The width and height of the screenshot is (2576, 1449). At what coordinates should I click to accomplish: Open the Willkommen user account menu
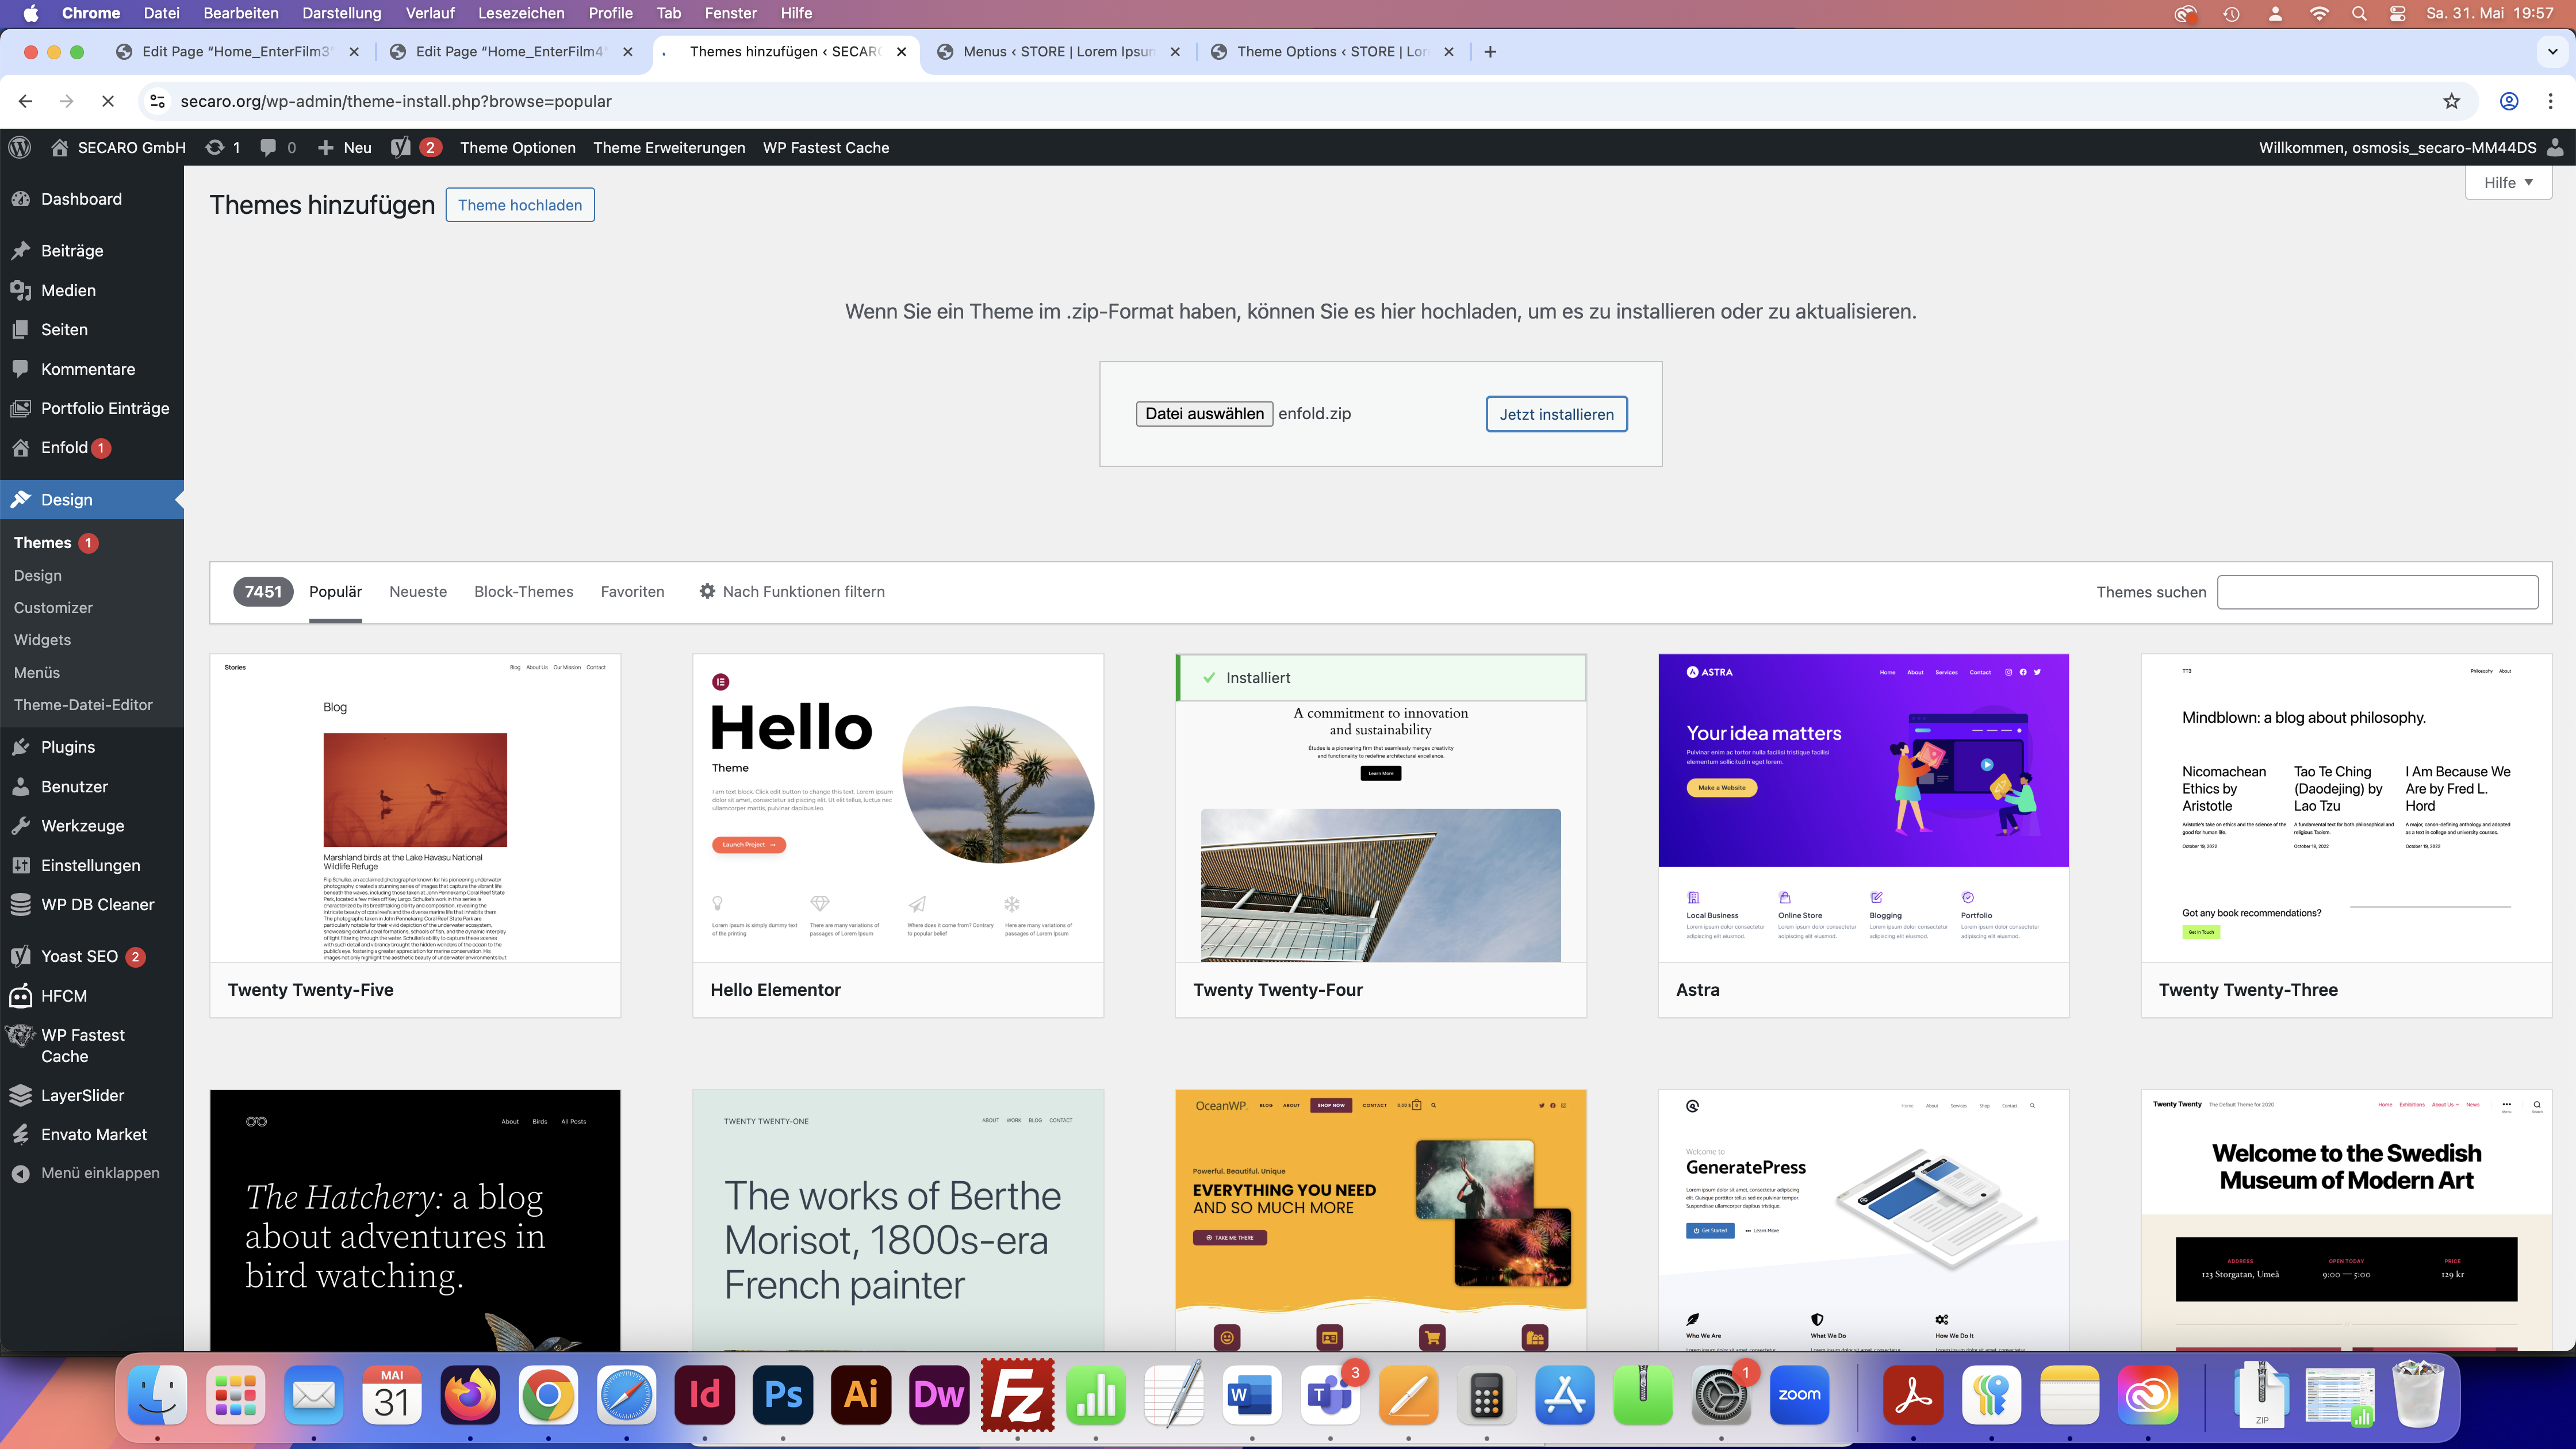click(x=2411, y=147)
